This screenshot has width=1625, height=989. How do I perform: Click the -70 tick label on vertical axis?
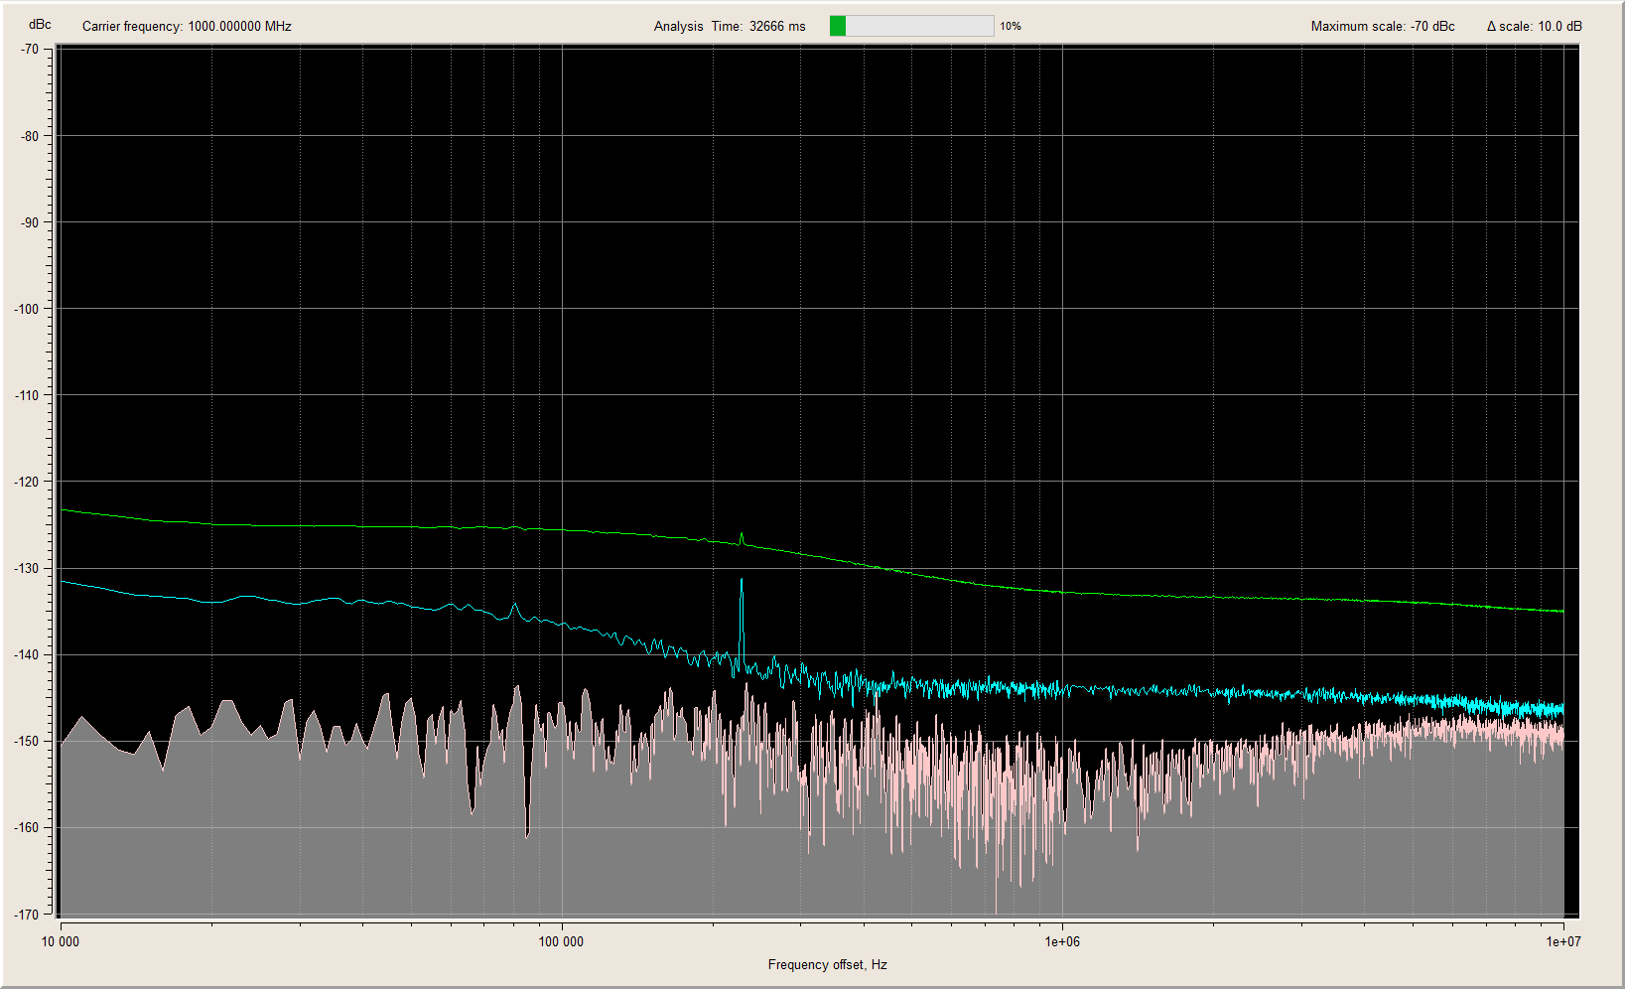(x=30, y=49)
